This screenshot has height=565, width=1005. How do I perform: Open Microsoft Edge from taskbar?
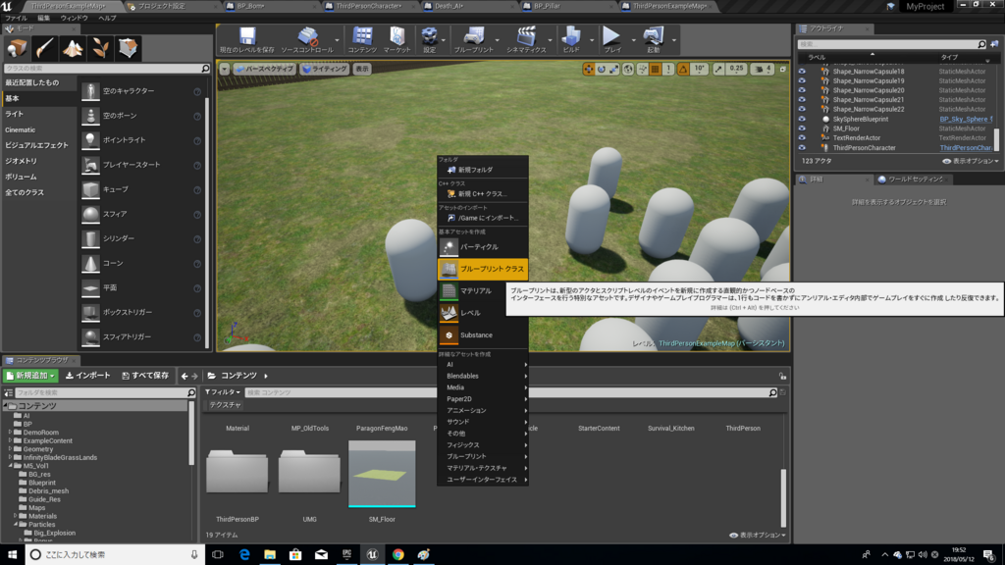244,555
